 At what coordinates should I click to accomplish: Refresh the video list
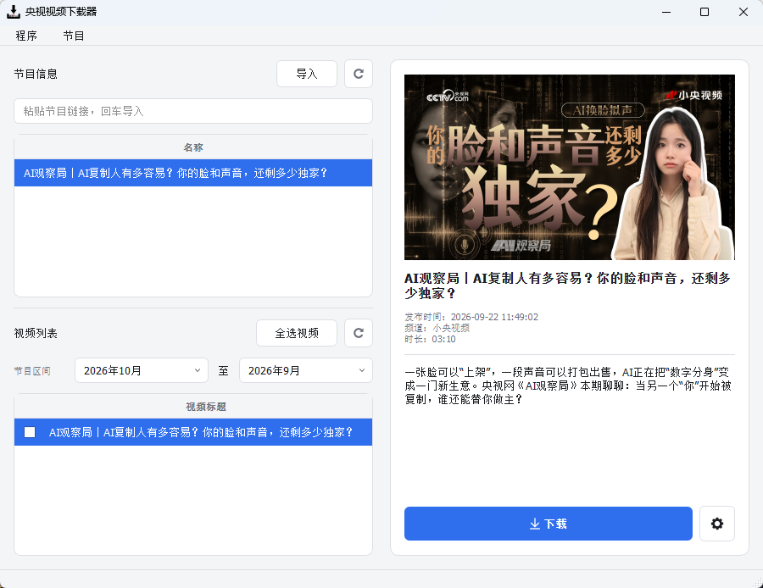(359, 333)
